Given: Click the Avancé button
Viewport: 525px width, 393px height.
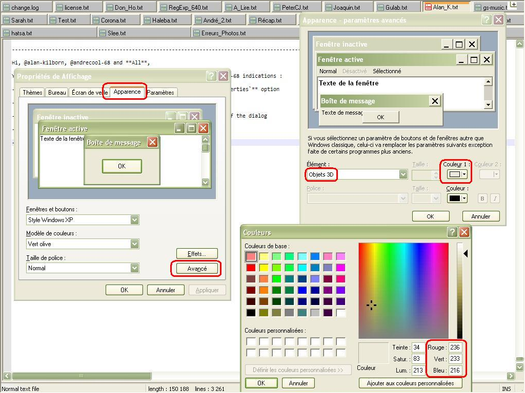Looking at the screenshot, I should [197, 268].
